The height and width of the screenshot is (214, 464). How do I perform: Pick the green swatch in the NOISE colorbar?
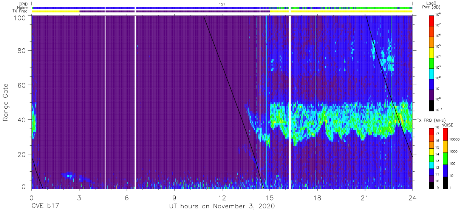click(x=445, y=159)
